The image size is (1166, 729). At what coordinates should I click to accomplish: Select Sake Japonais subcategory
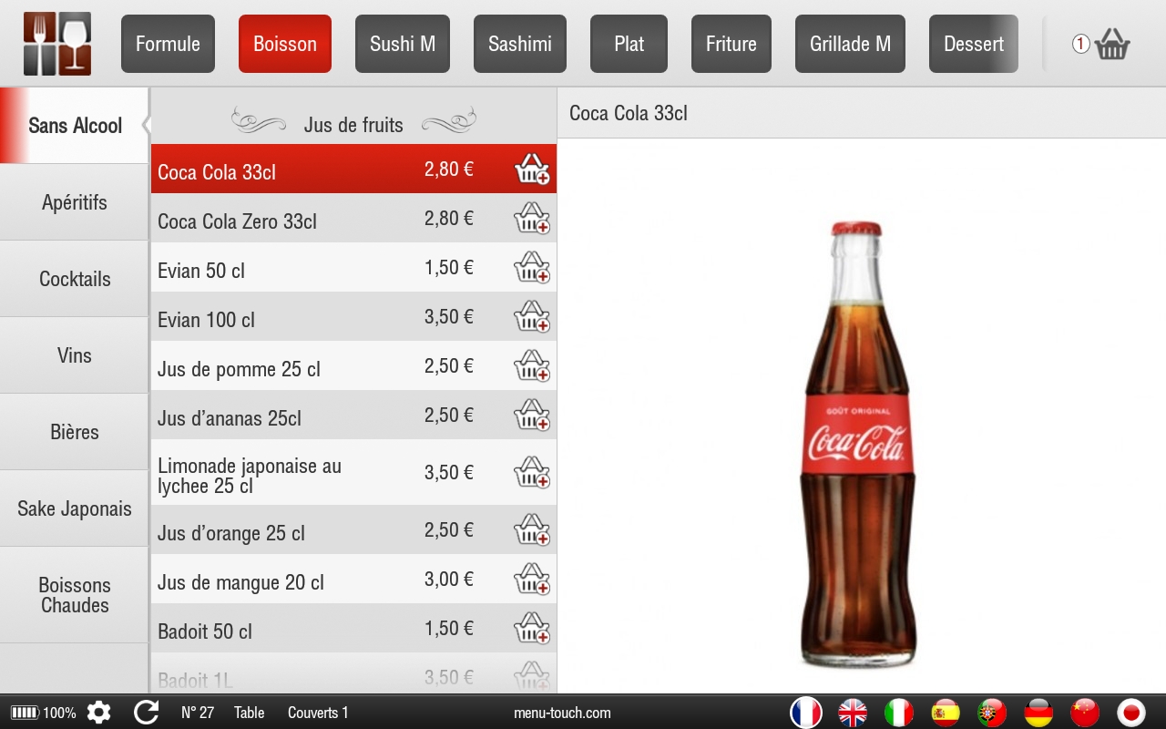(x=75, y=508)
